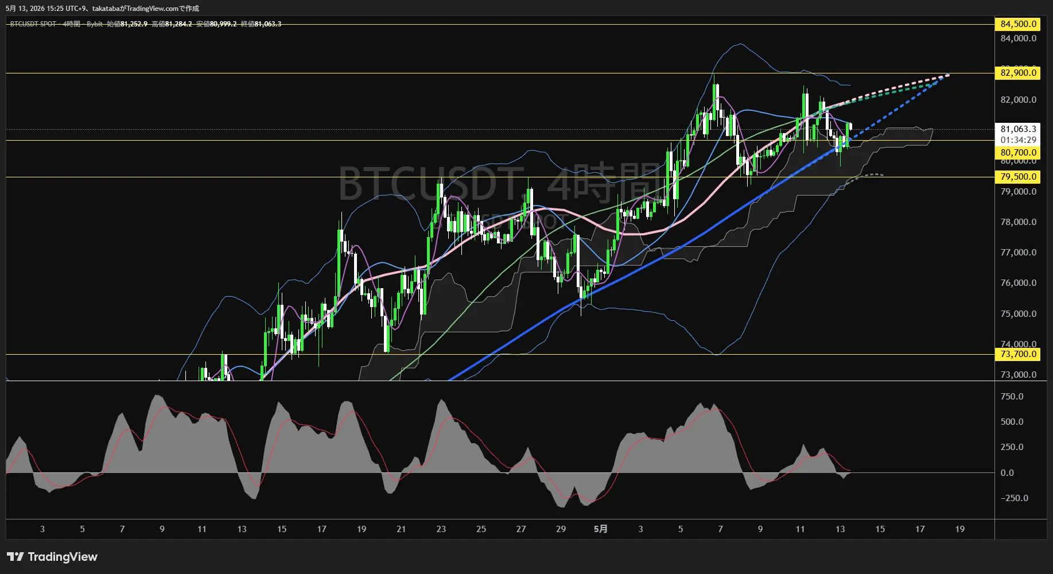This screenshot has width=1053, height=574.
Task: Select the yellow 84,500.0 price label
Action: [1018, 24]
